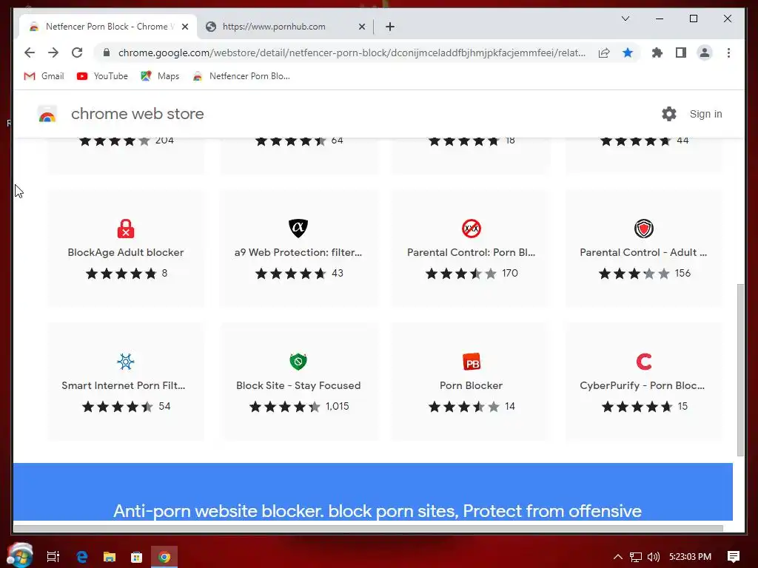
Task: Toggle the bookmark star for this page
Action: 628,53
